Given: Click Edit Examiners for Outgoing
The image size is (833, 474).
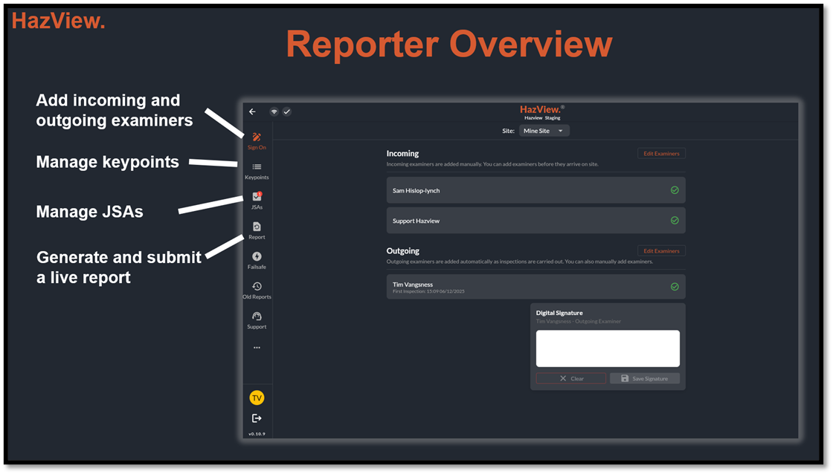Looking at the screenshot, I should 661,251.
